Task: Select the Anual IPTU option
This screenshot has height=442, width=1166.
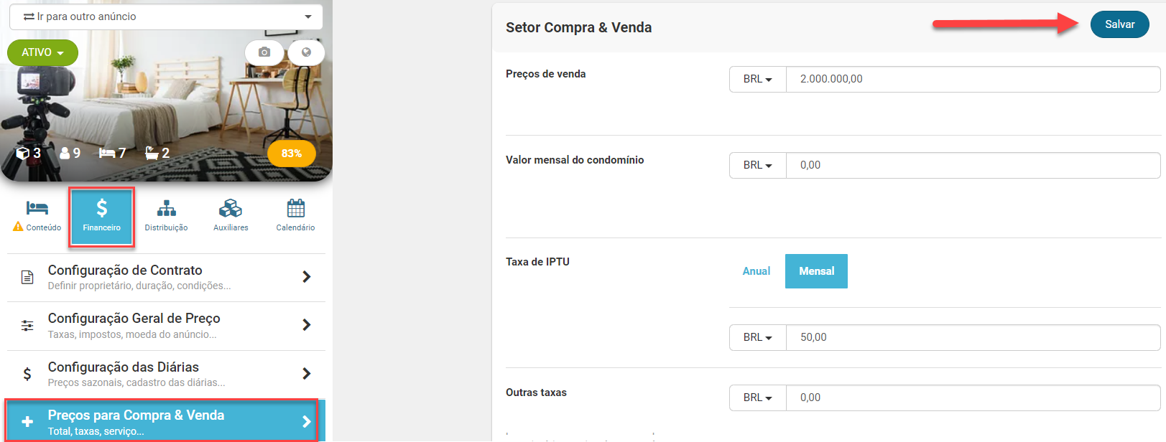Action: [x=756, y=271]
